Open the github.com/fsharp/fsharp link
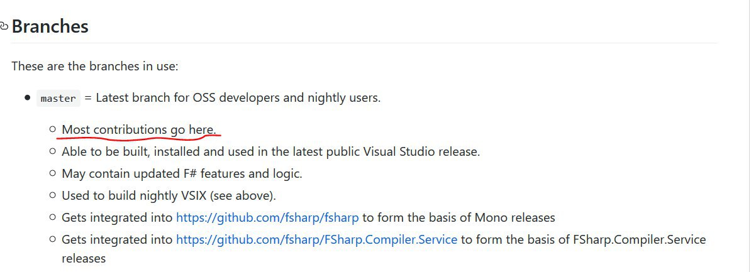This screenshot has height=272, width=756. (267, 217)
